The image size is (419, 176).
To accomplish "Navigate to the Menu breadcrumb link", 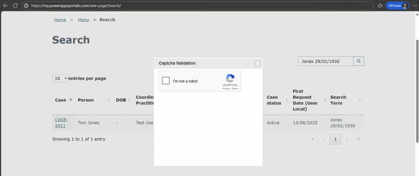I will 83,20.
